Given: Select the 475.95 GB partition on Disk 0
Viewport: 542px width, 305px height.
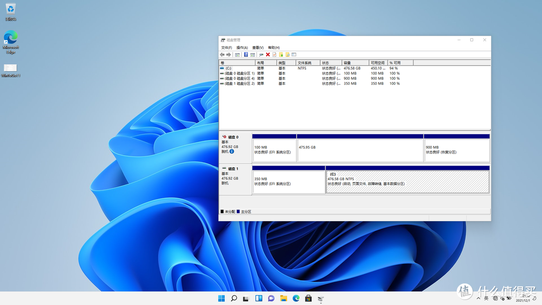Looking at the screenshot, I should pyautogui.click(x=360, y=148).
